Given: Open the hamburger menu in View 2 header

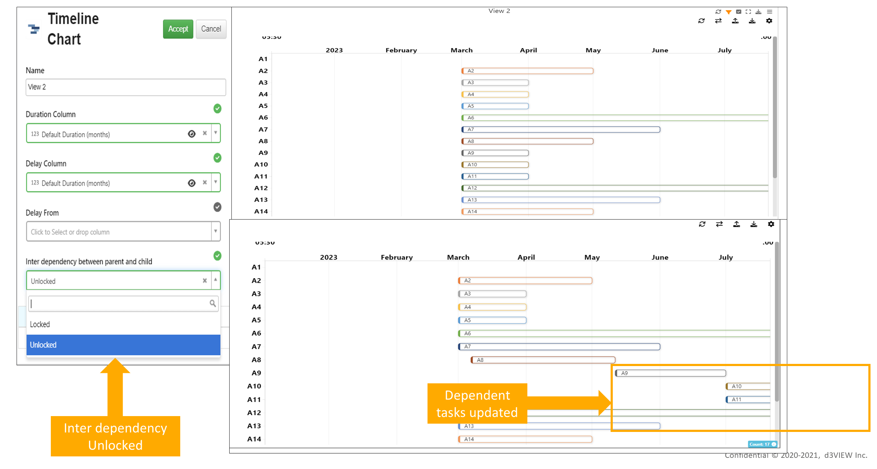Looking at the screenshot, I should [770, 12].
